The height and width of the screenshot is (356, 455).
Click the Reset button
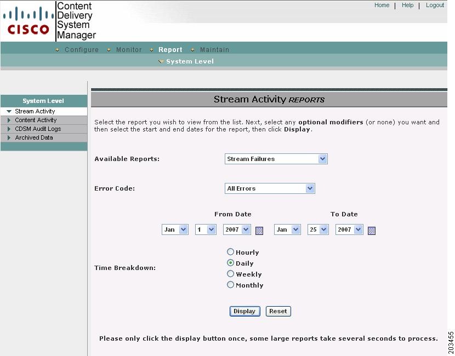(278, 311)
